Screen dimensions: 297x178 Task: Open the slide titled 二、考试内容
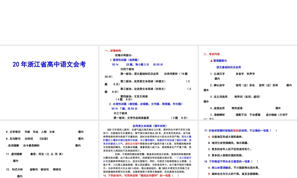coord(248,82)
